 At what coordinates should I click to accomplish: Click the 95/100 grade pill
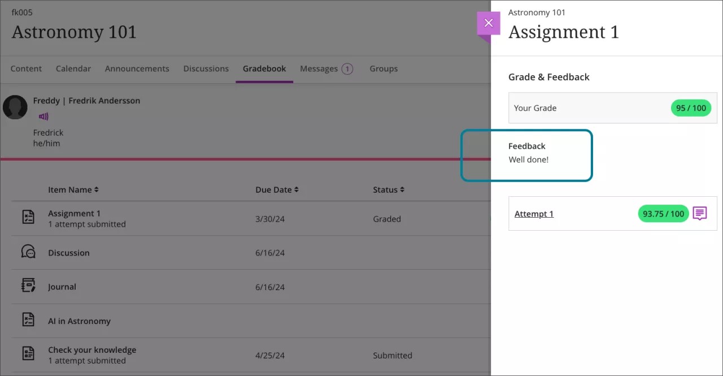tap(691, 107)
